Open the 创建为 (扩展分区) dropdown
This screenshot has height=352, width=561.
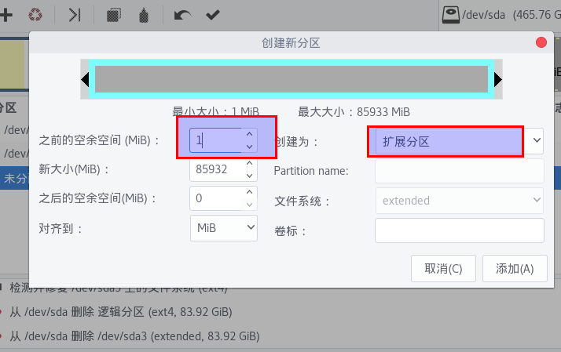click(460, 141)
